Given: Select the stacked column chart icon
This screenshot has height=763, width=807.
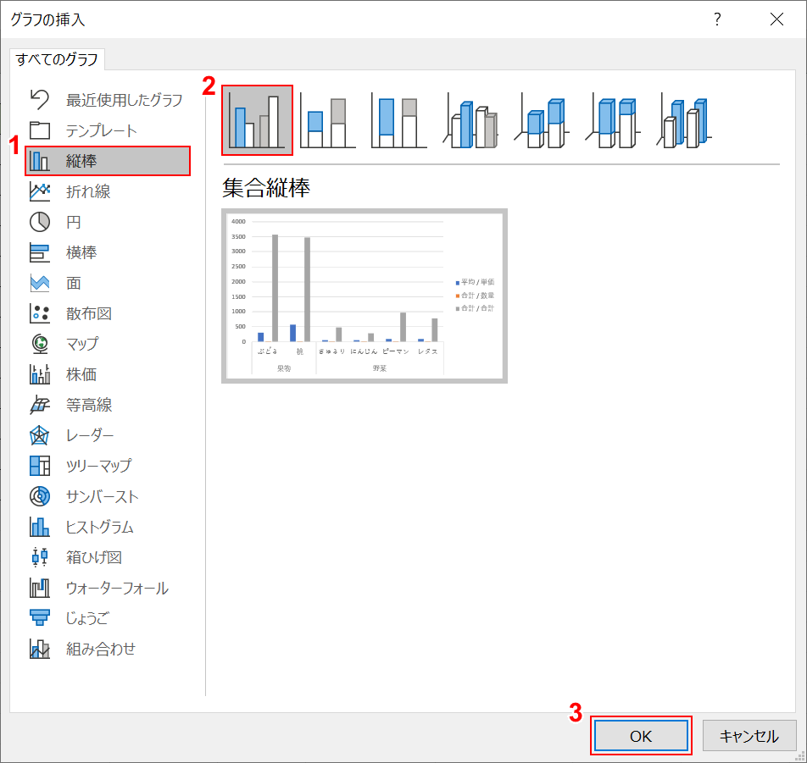Looking at the screenshot, I should click(328, 121).
